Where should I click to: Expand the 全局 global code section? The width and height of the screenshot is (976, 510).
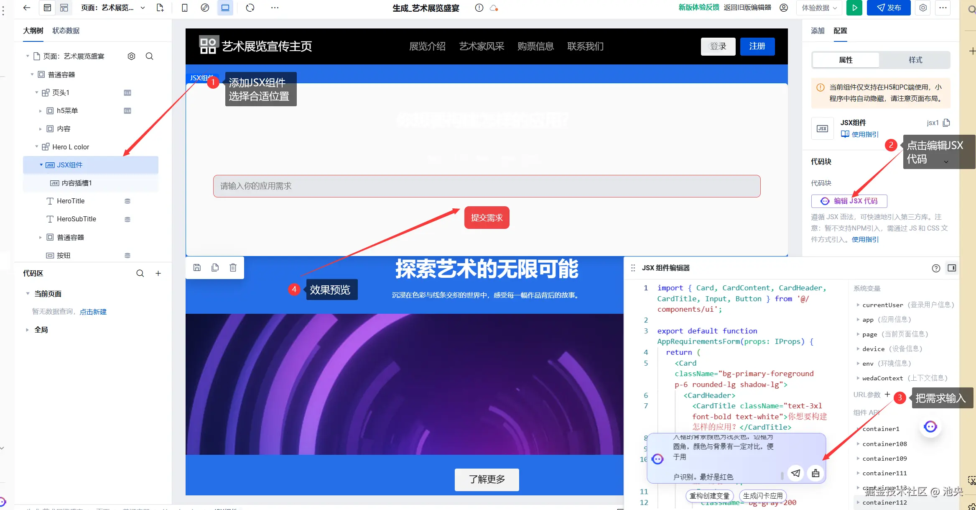click(x=28, y=330)
